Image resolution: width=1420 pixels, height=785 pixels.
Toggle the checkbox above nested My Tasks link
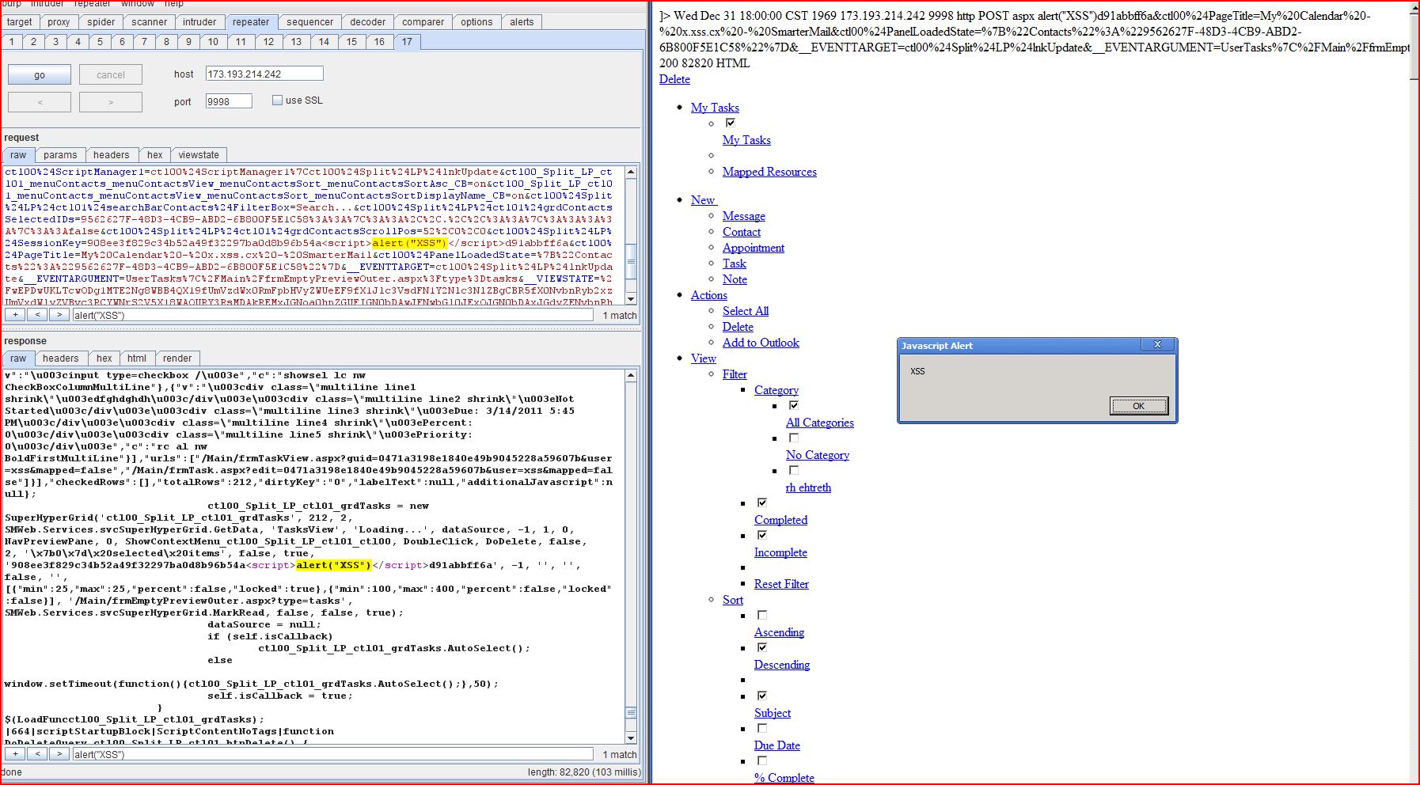tap(731, 123)
